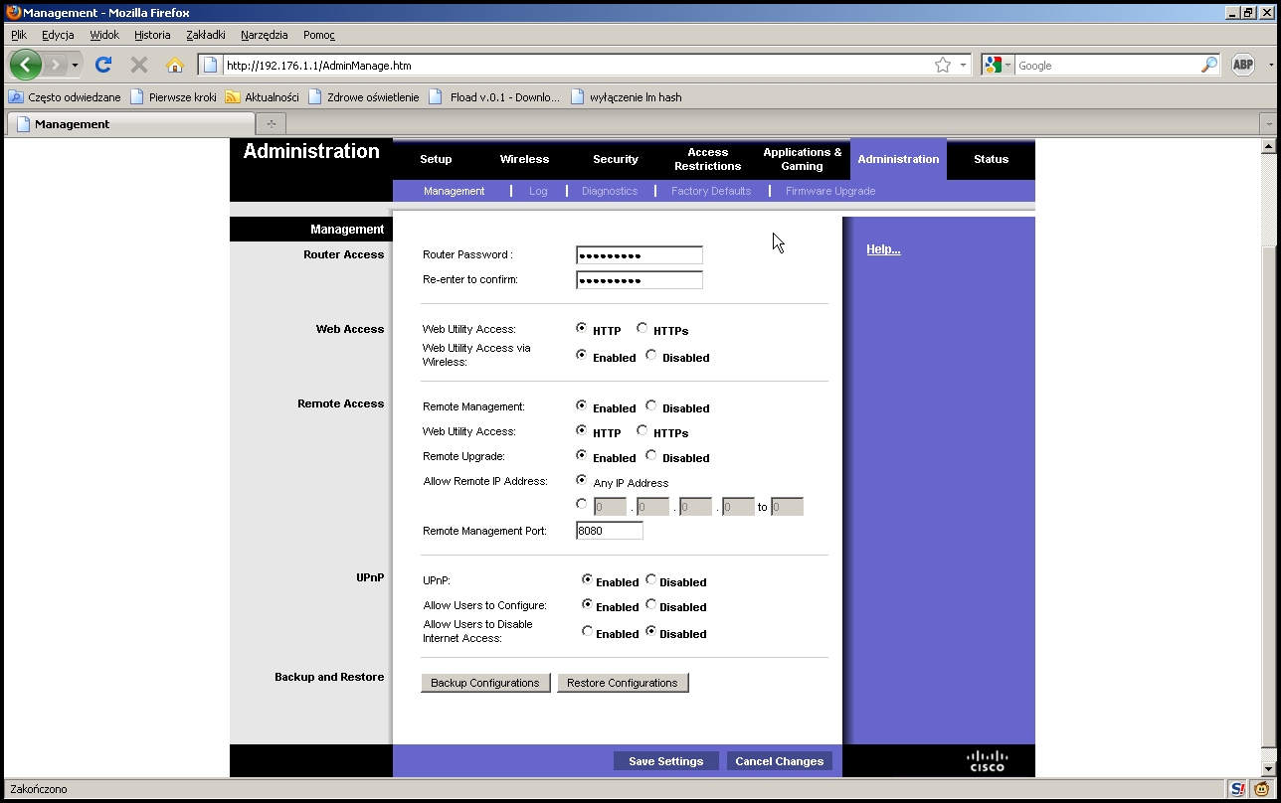Open the Widok menu
This screenshot has height=803, width=1281.
pos(104,35)
